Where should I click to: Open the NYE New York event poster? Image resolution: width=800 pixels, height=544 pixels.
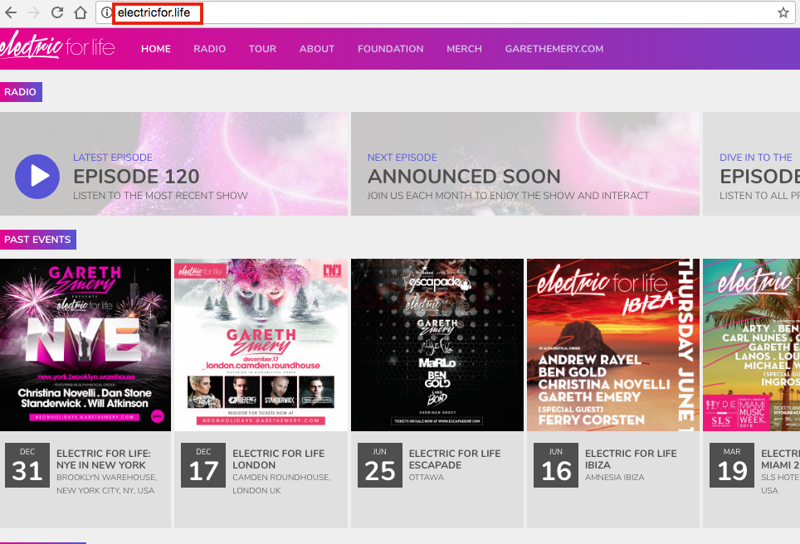click(x=85, y=345)
